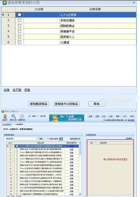Tick the checkbox of product row 6

point(17,162)
